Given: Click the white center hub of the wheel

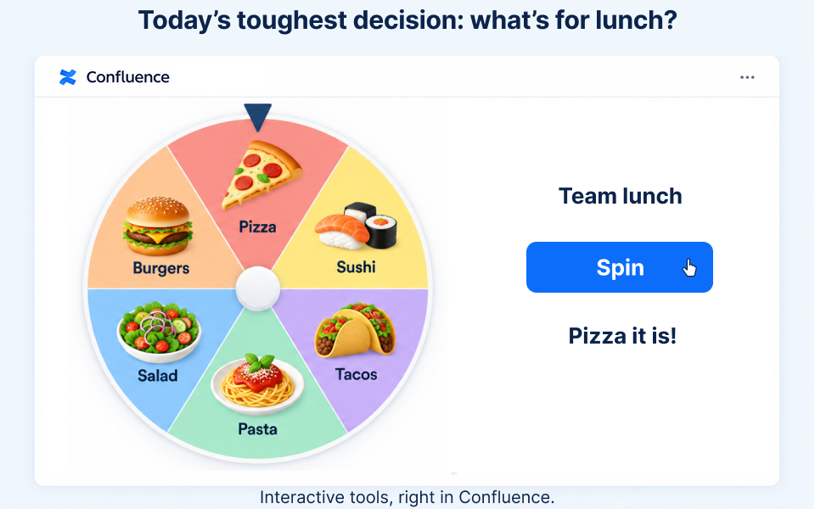Looking at the screenshot, I should pos(258,288).
